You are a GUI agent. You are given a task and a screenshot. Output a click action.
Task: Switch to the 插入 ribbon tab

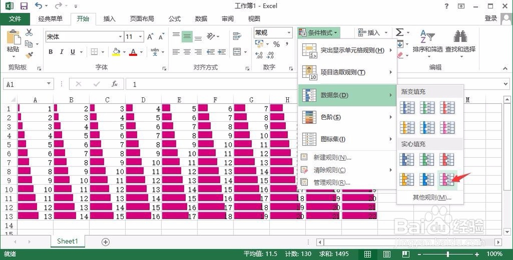[109, 18]
